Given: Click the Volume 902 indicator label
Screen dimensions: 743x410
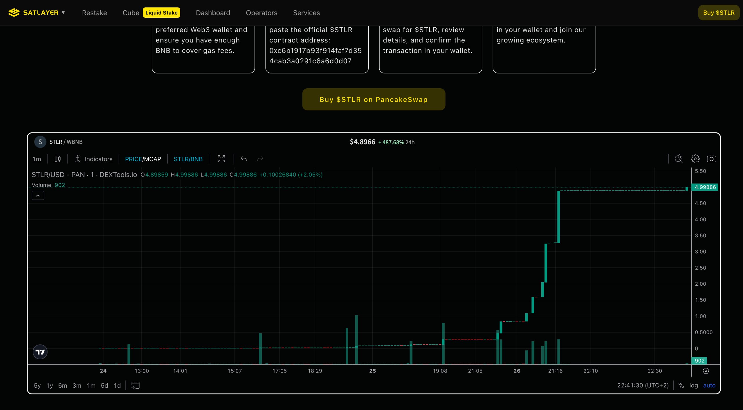Looking at the screenshot, I should [x=48, y=185].
